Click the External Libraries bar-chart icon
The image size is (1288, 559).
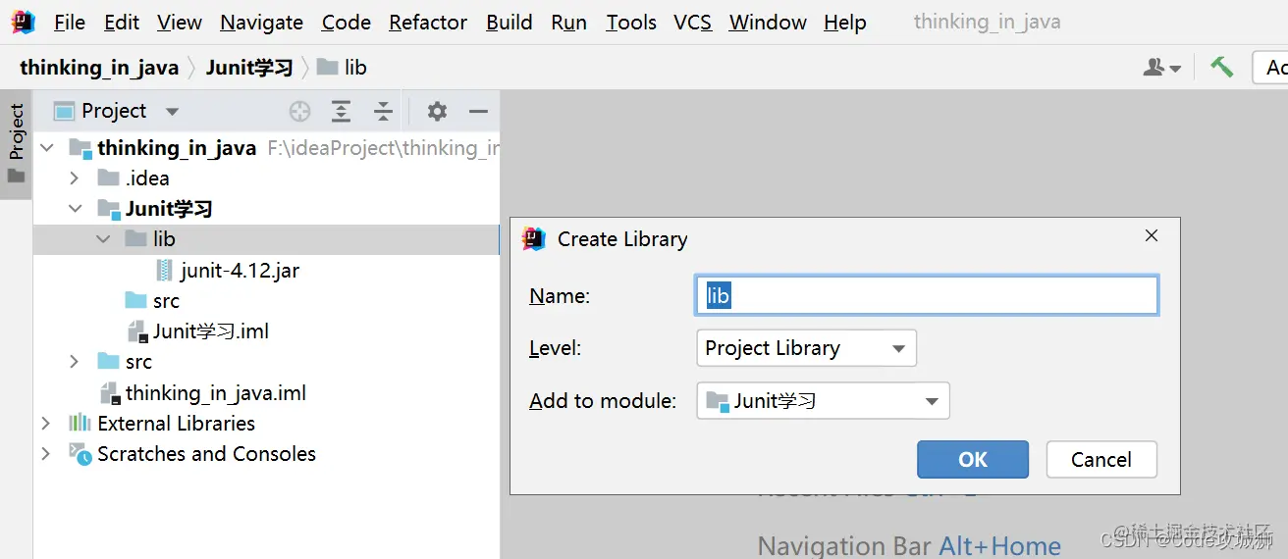pyautogui.click(x=80, y=424)
